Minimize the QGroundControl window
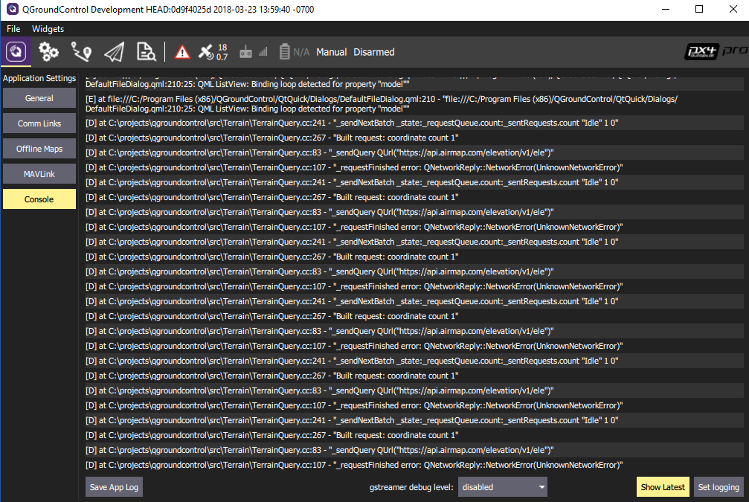Image resolution: width=749 pixels, height=502 pixels. pyautogui.click(x=666, y=9)
